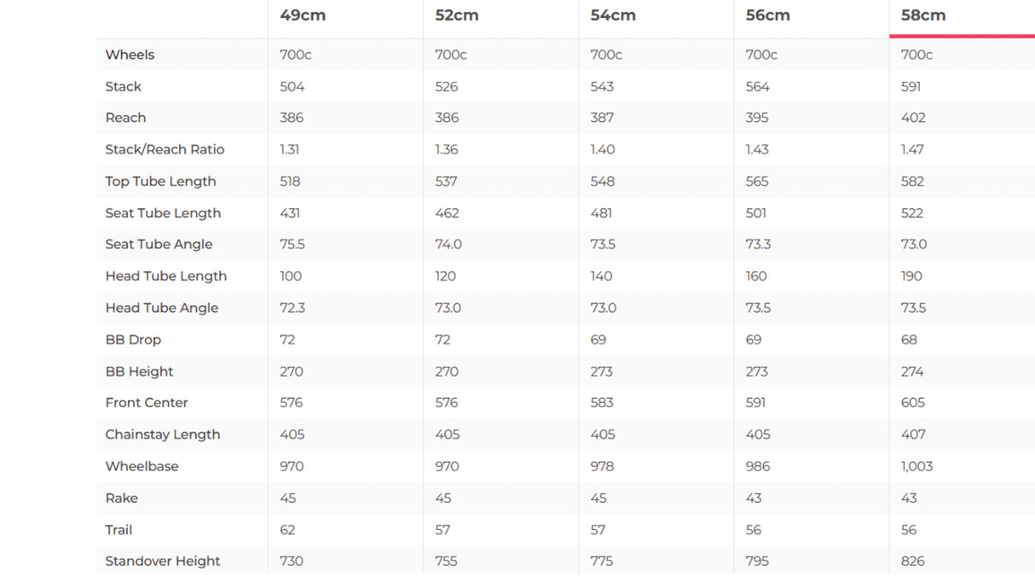The image size is (1035, 582).
Task: Click the Wheelbase value 1,003 for 58cm
Action: [916, 466]
